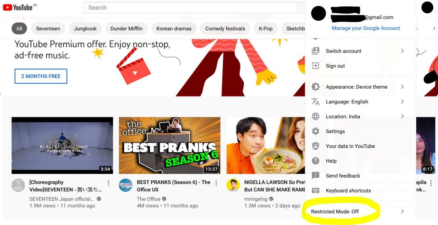
Task: Open NIGELLA LAWSON video title link
Action: [275, 186]
